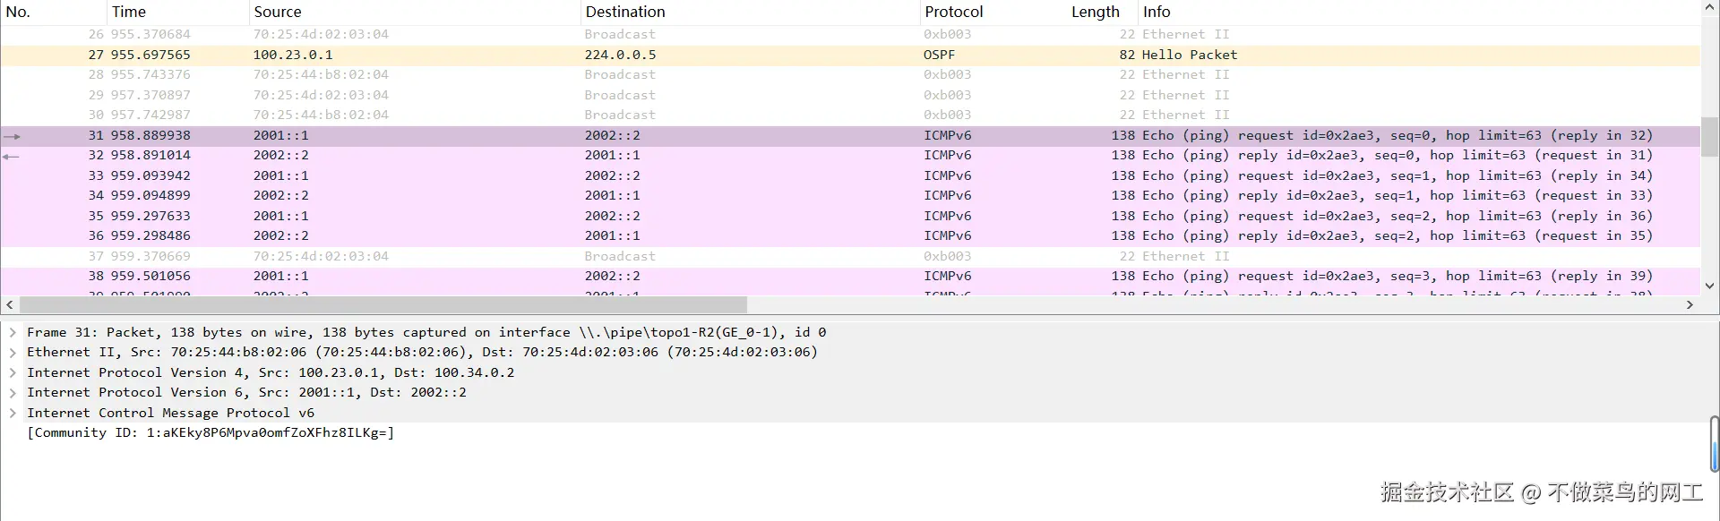Click the packet details pane scrollbar thumb
This screenshot has width=1720, height=521.
click(1714, 443)
